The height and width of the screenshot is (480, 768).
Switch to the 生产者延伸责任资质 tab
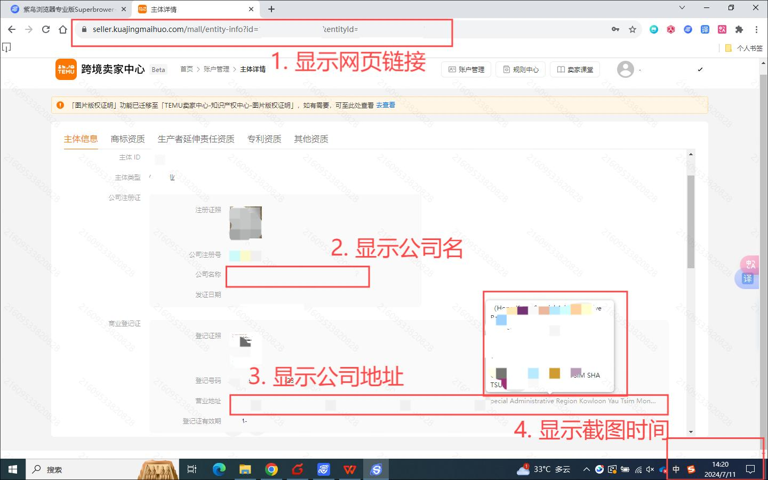point(196,139)
